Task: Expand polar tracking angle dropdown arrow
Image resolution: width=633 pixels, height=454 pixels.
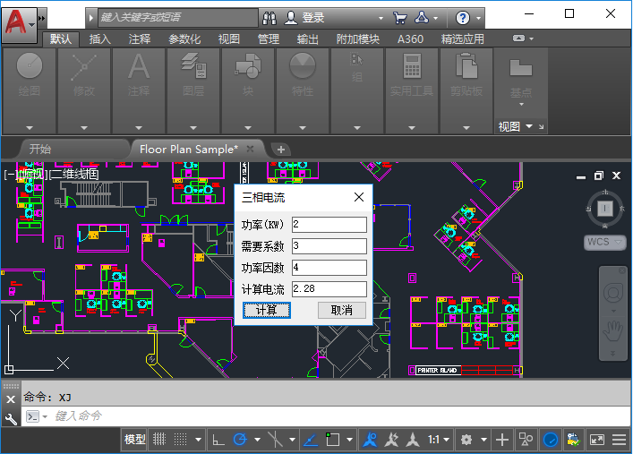Action: [257, 440]
